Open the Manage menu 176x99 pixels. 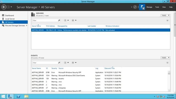149,7
